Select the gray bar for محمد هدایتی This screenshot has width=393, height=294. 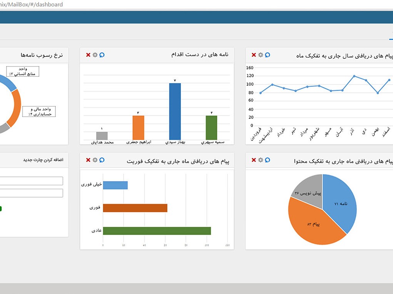(x=102, y=136)
